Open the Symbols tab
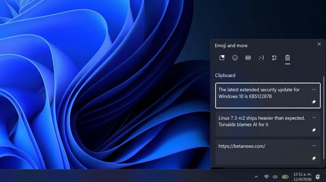 click(x=274, y=58)
